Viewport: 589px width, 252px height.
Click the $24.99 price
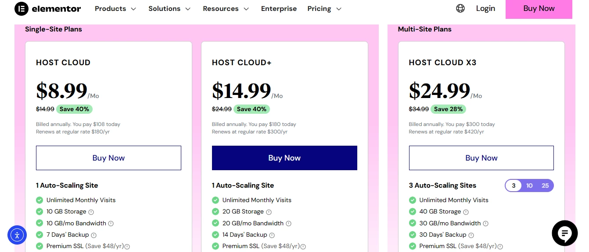click(x=439, y=91)
